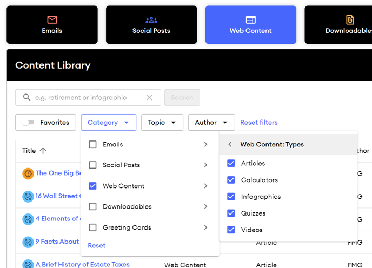Click the blue icon beside 9 Facts About
This screenshot has width=372, height=268.
tap(28, 242)
